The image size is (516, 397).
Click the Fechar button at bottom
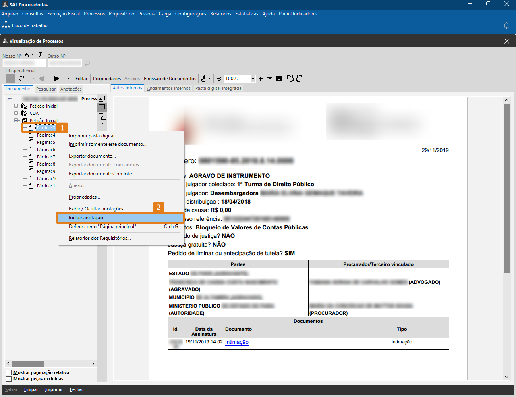click(76, 390)
